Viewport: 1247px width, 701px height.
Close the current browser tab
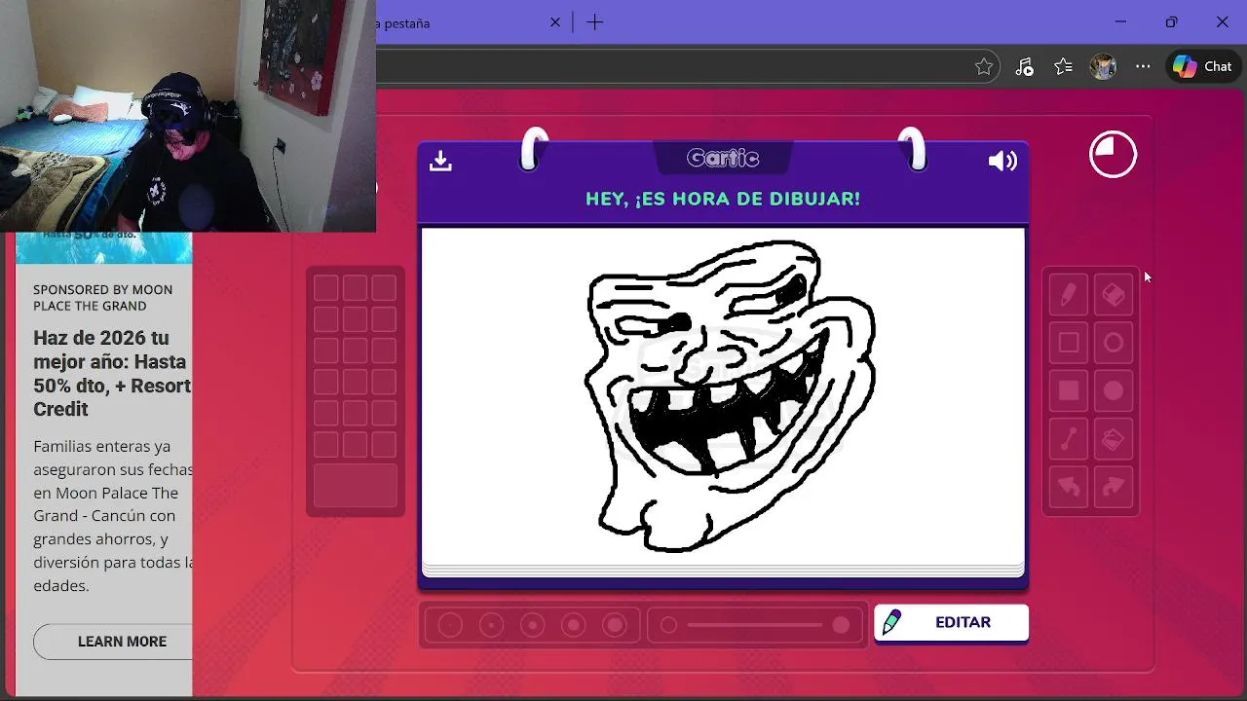[x=555, y=22]
